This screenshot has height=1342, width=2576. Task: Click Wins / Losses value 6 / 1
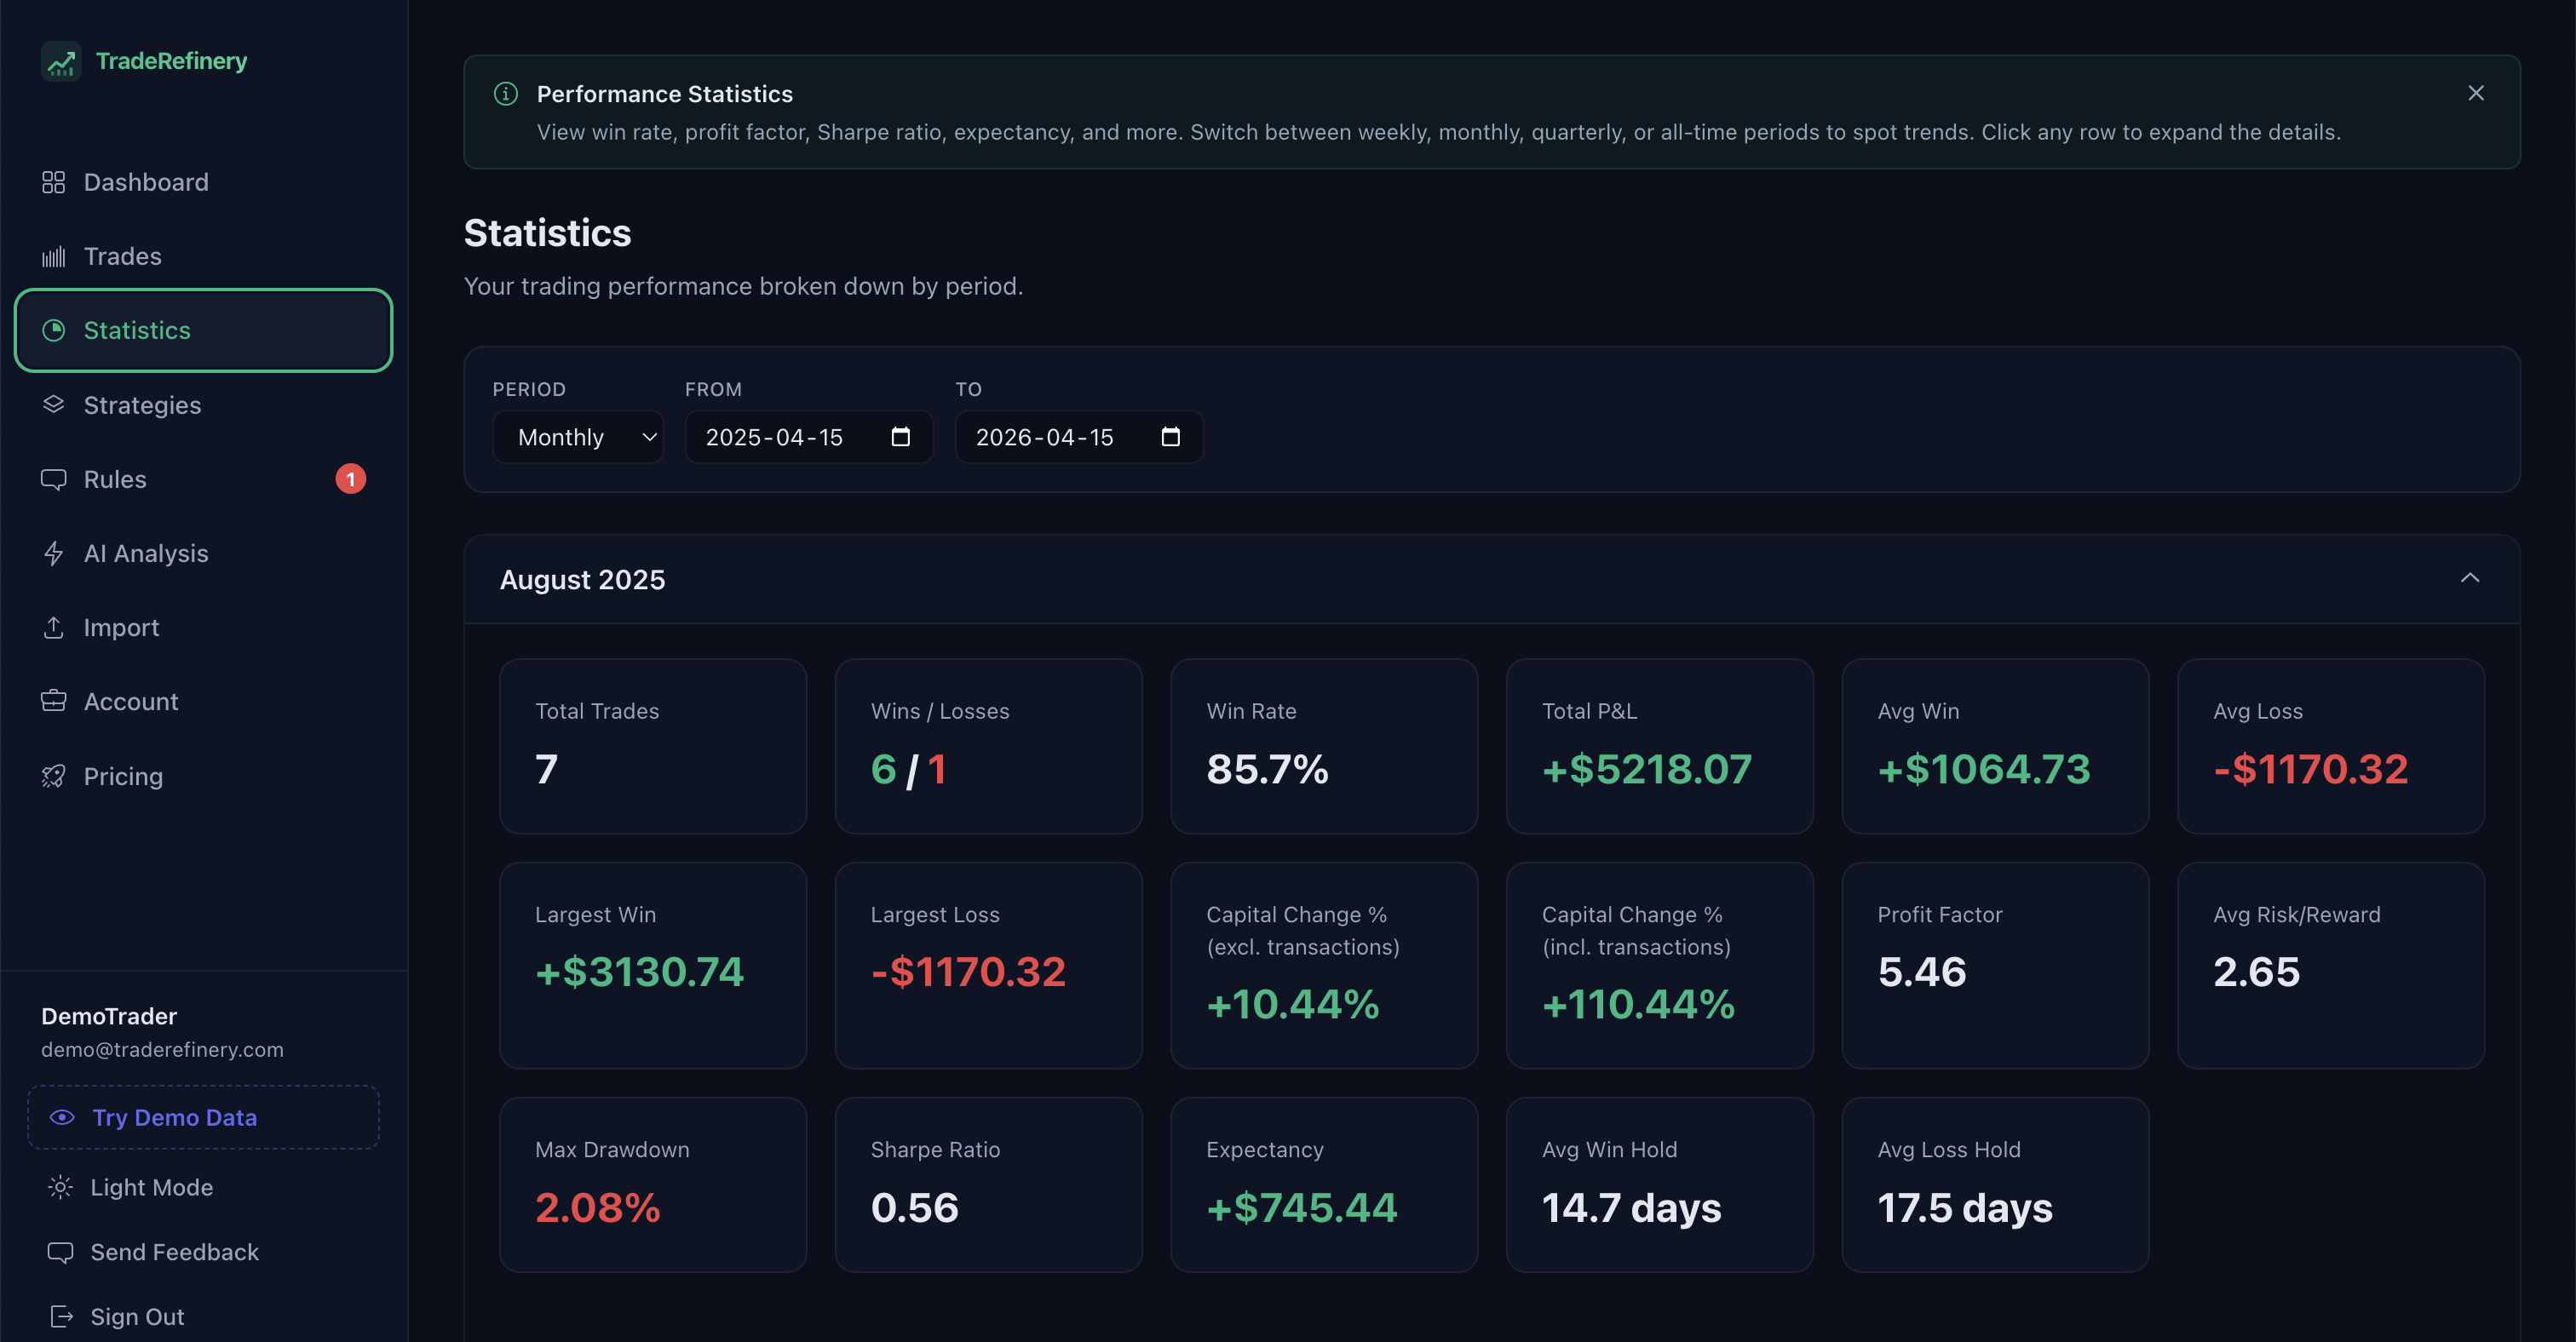pos(908,770)
